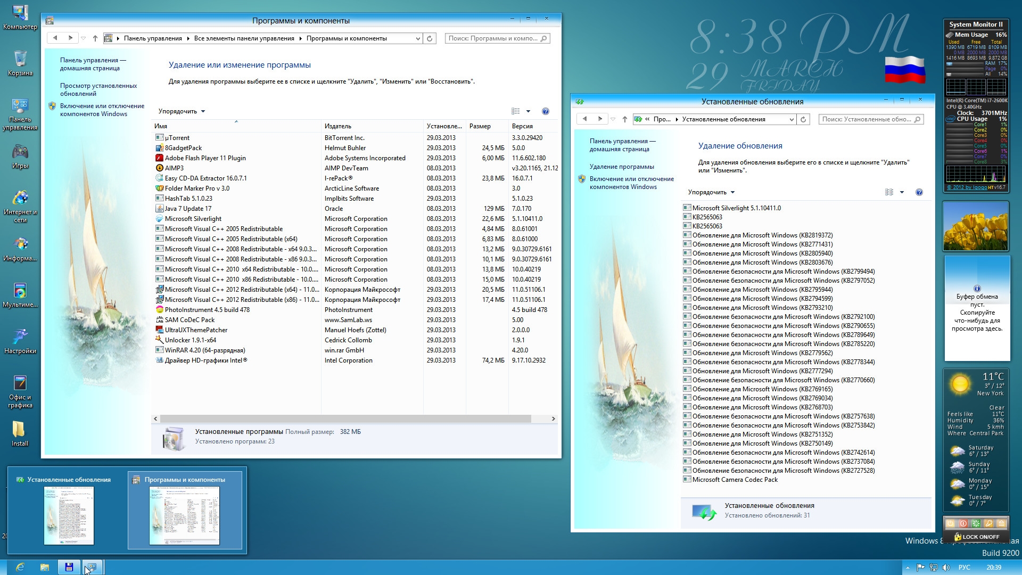The height and width of the screenshot is (575, 1022).
Task: Open the volume tray icon
Action: (946, 568)
